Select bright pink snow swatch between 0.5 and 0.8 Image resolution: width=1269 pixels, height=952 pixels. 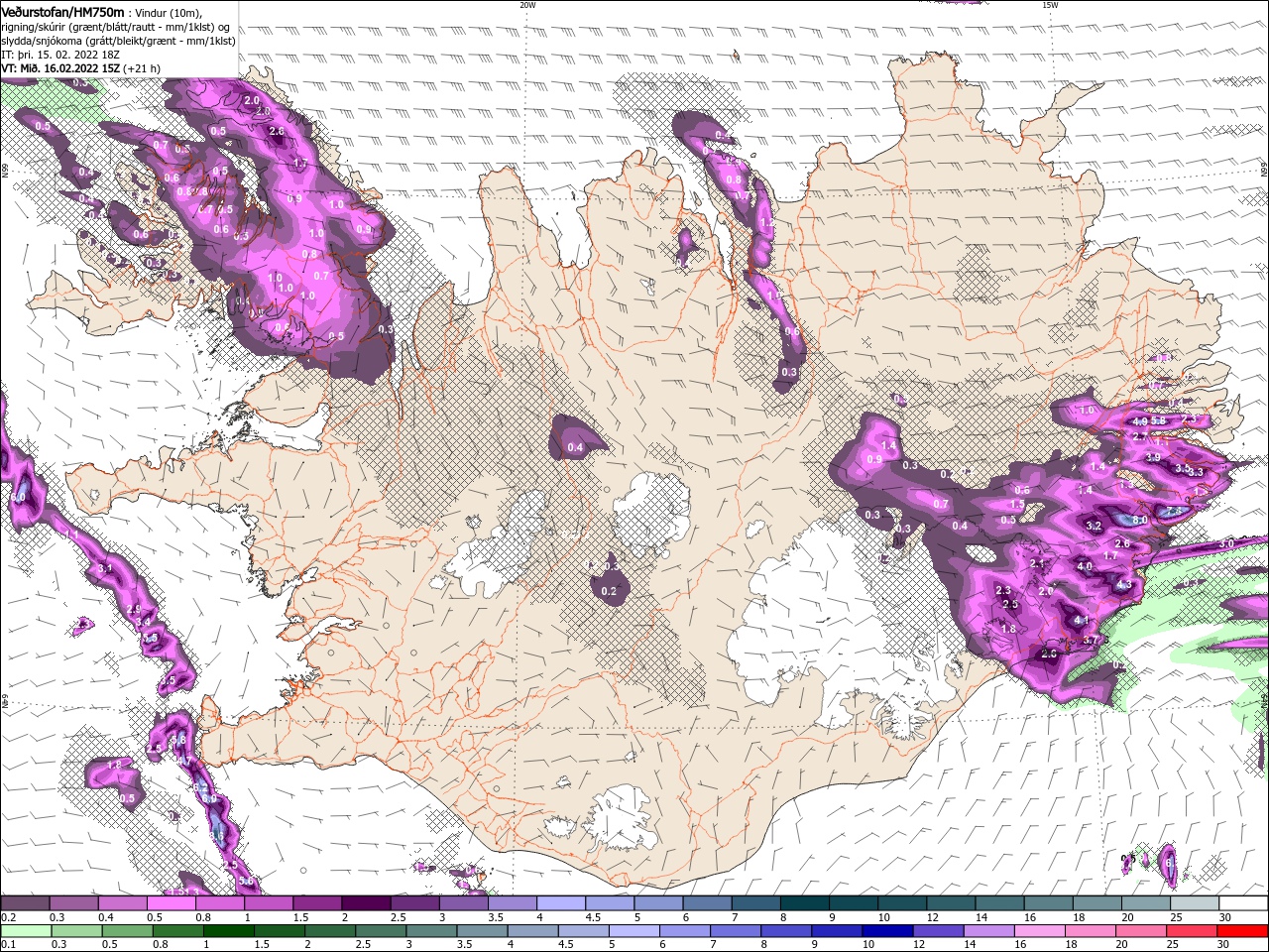171,903
